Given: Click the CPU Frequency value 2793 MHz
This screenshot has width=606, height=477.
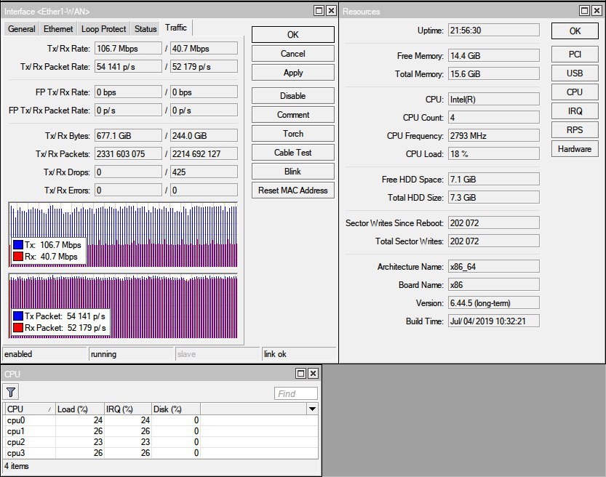Looking at the screenshot, I should point(493,135).
